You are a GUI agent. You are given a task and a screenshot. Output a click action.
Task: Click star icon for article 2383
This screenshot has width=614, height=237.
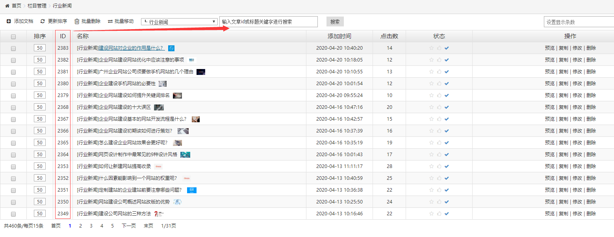pos(431,48)
